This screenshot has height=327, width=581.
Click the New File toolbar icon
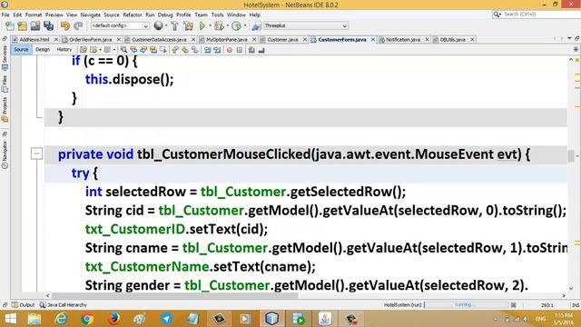pos(10,25)
